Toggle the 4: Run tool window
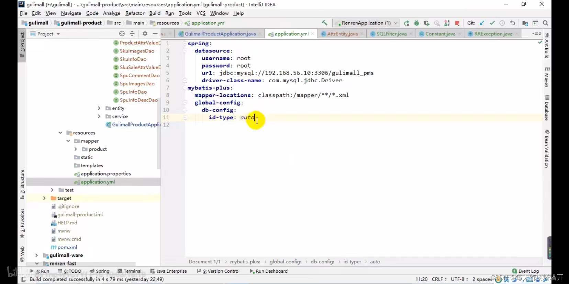This screenshot has width=569, height=284. coord(40,271)
